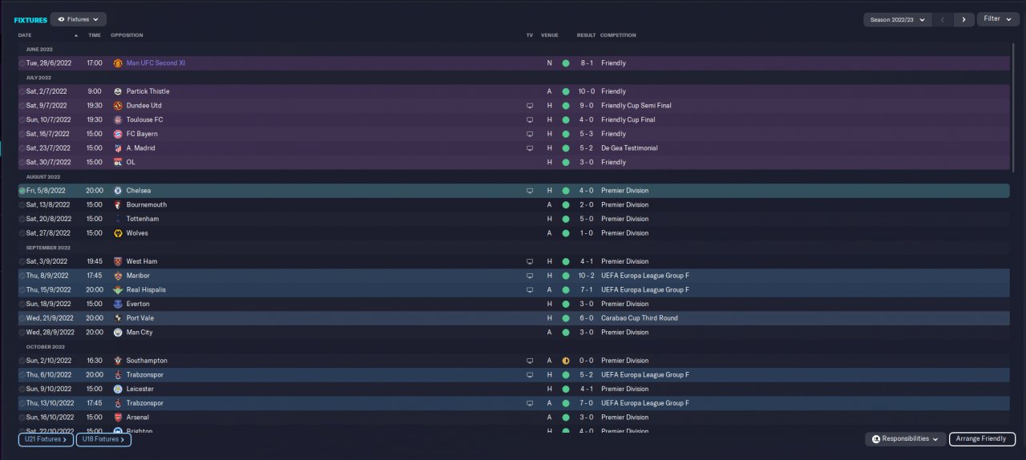Open the Season 2022/23 dropdown
The height and width of the screenshot is (460, 1026).
897,19
